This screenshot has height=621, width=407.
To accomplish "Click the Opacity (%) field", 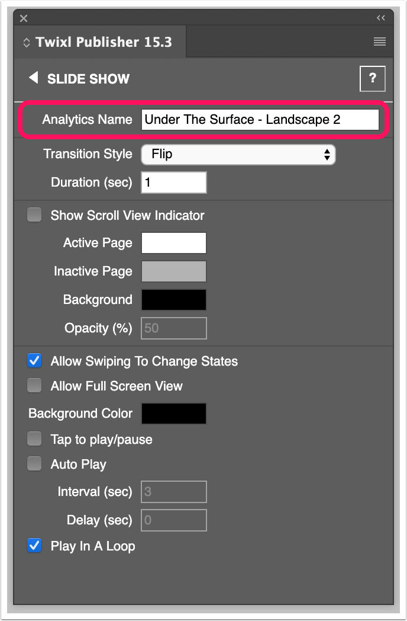I will [x=174, y=328].
